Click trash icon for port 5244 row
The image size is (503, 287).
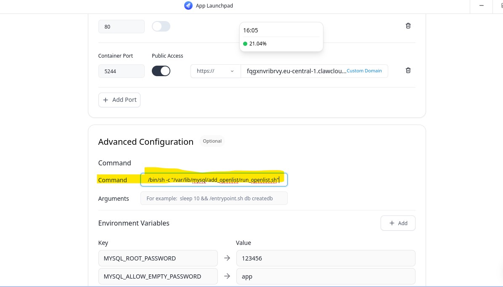[x=408, y=71]
